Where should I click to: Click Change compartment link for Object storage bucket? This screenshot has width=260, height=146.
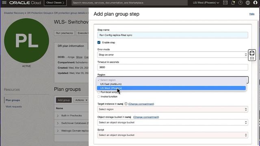146,117
